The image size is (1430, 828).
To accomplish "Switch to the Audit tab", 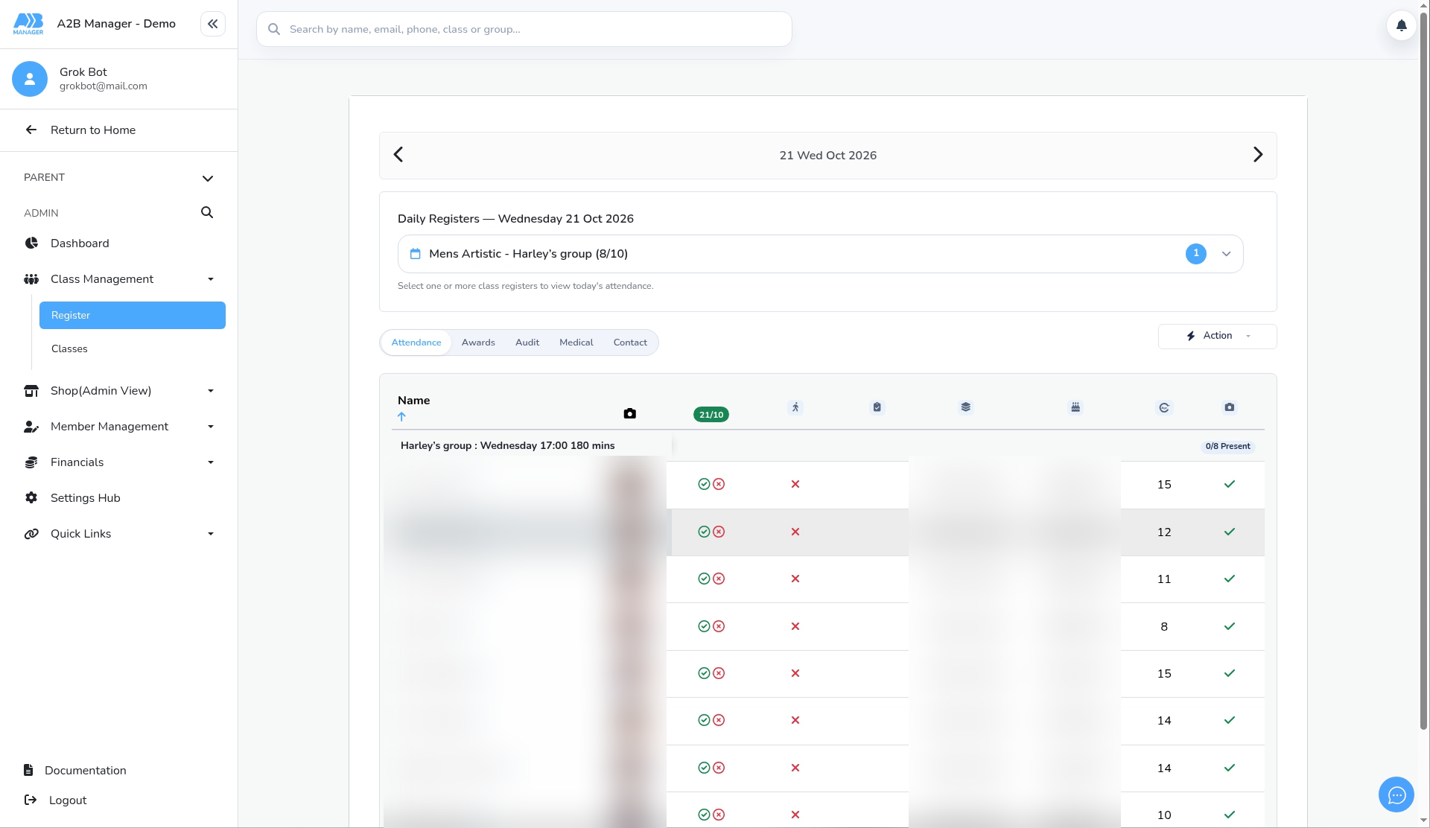I will (527, 343).
